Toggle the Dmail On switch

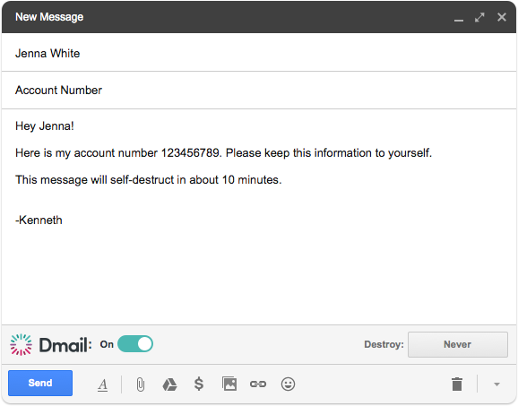pyautogui.click(x=135, y=344)
